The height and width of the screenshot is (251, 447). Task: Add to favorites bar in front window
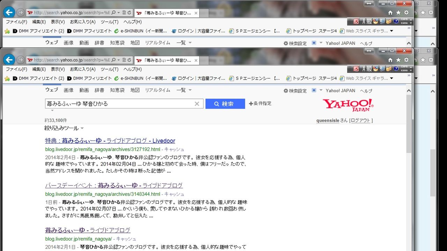[7, 78]
